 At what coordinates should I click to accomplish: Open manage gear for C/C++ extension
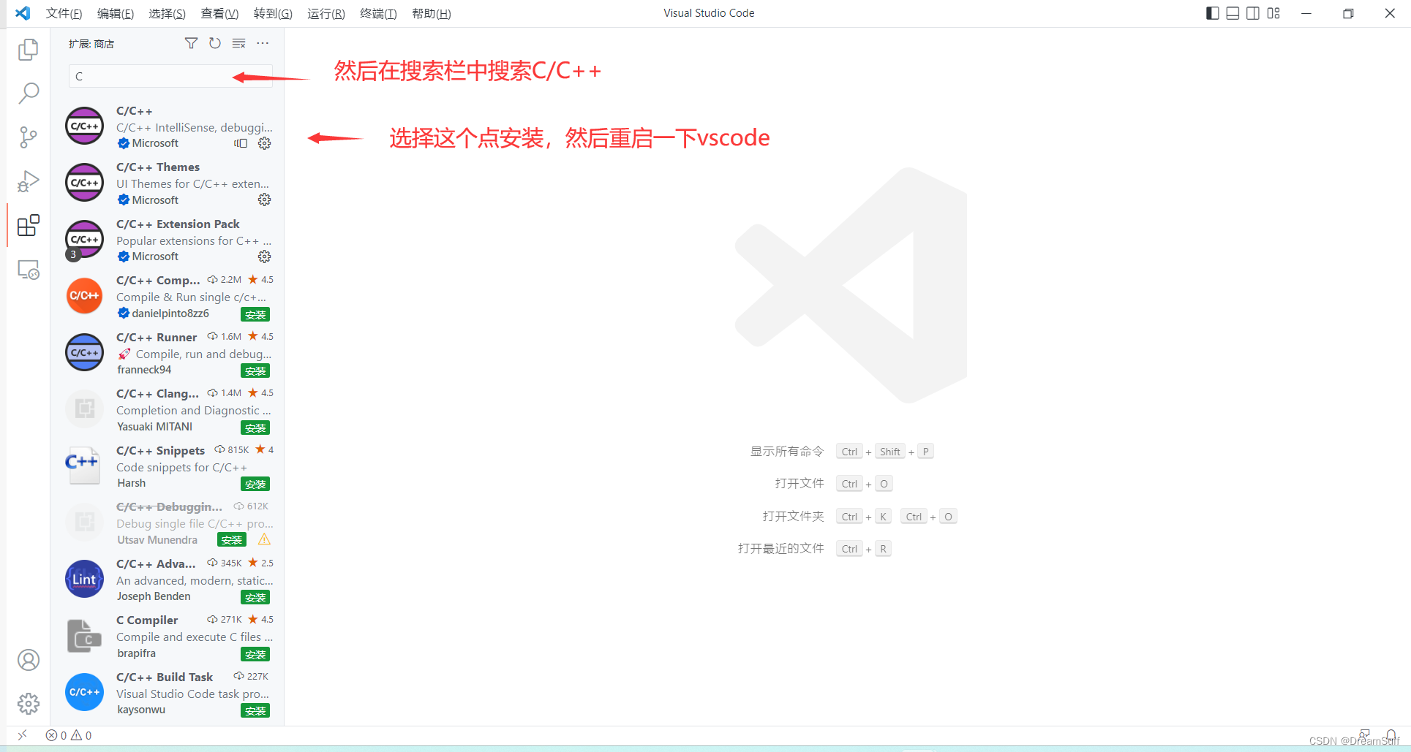pos(265,143)
